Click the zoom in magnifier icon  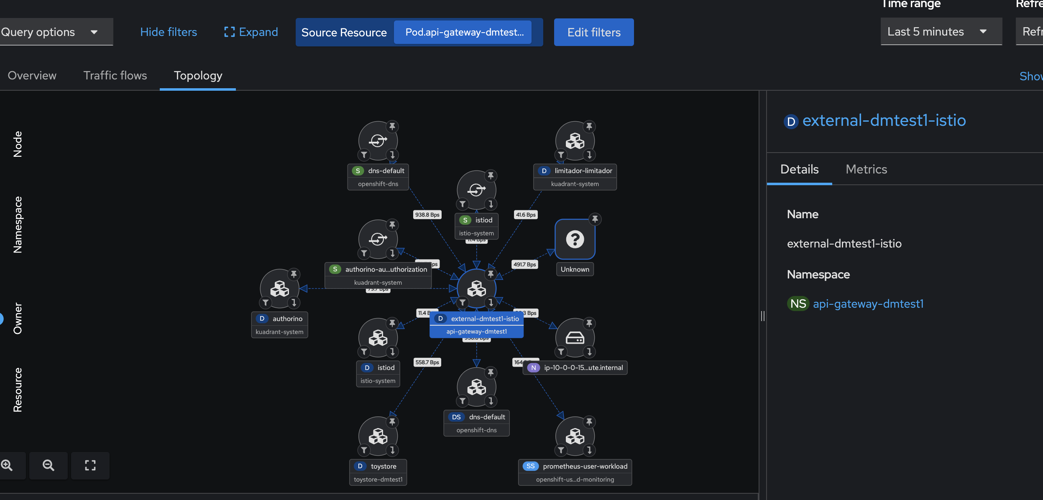7,465
